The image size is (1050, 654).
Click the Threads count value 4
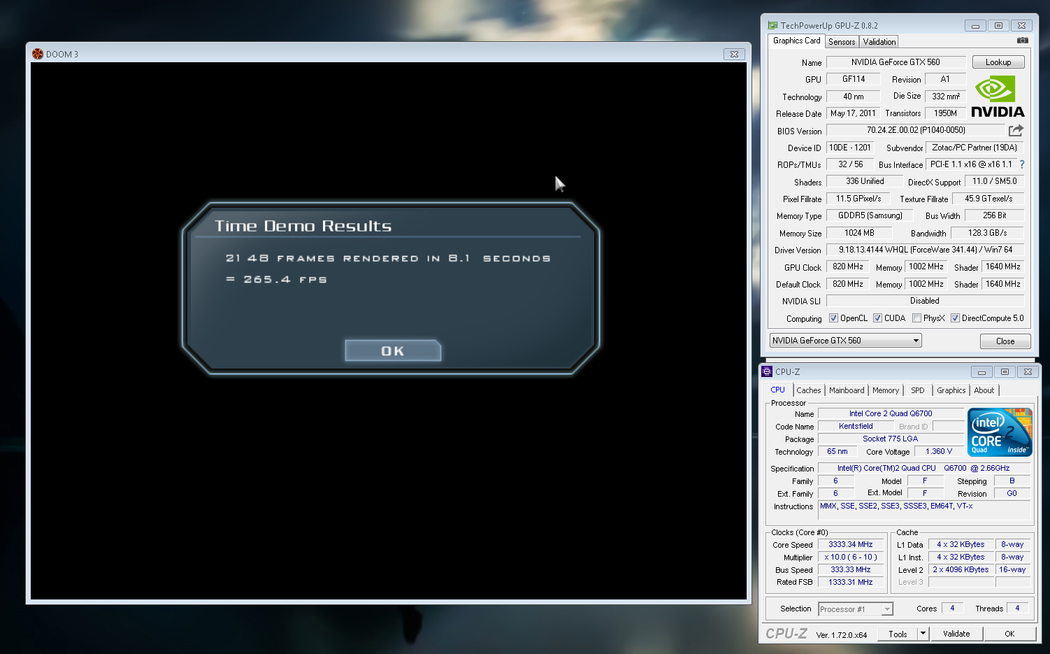pyautogui.click(x=1017, y=608)
